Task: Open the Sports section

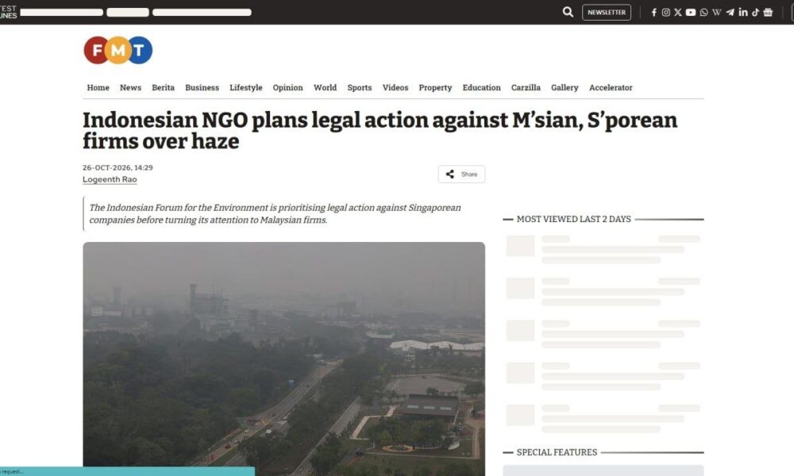Action: tap(360, 87)
